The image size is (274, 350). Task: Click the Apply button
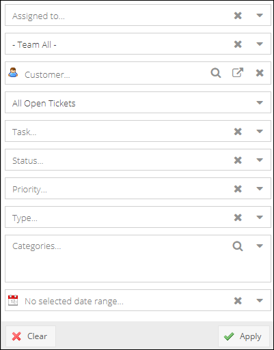(x=244, y=336)
